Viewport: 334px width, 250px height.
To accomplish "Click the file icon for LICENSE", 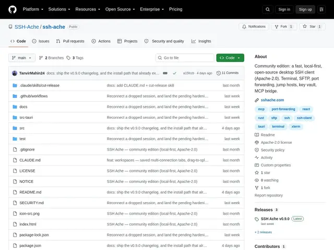I will (x=15, y=171).
